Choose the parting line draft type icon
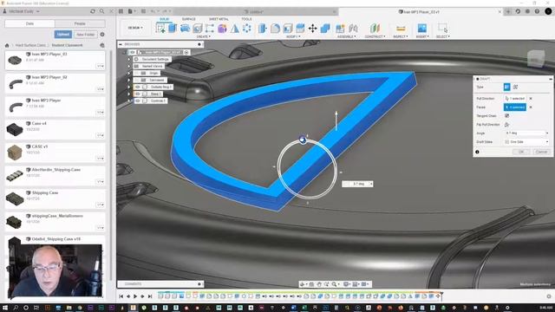 515,87
